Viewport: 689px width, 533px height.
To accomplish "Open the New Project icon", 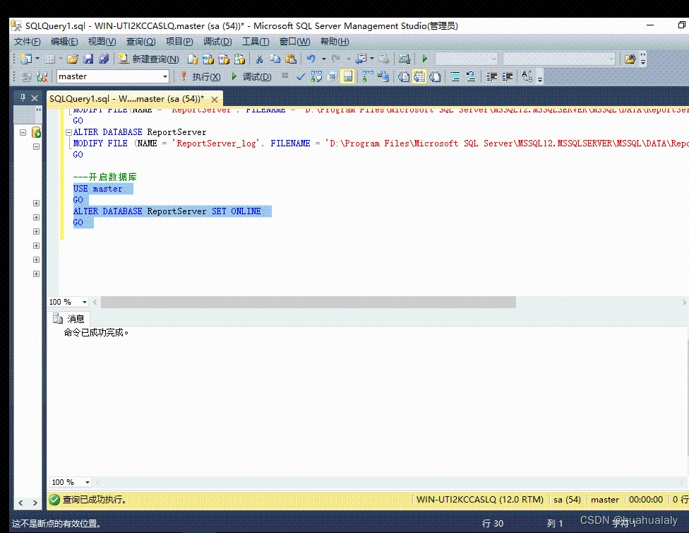I will click(x=26, y=59).
